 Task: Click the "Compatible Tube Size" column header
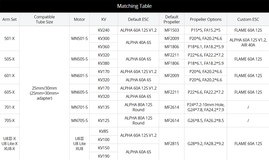pyautogui.click(x=44, y=19)
